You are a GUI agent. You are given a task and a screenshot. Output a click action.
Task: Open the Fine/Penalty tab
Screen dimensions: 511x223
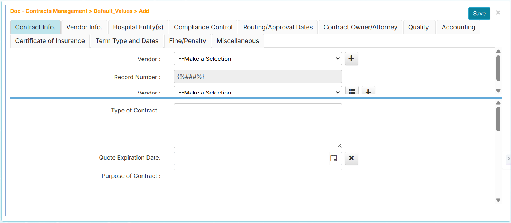187,40
